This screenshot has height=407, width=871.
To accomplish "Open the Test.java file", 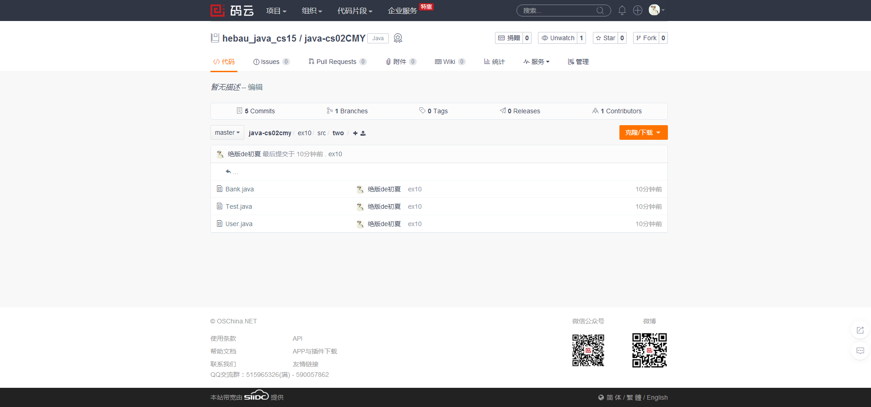I will point(239,206).
